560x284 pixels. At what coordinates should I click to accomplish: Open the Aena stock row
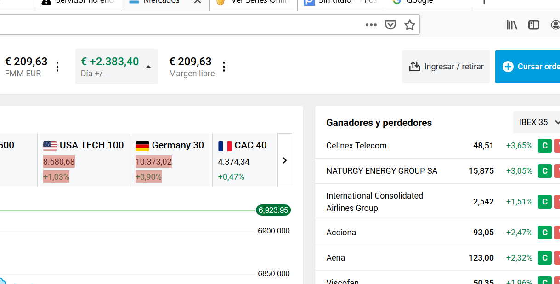click(437, 258)
